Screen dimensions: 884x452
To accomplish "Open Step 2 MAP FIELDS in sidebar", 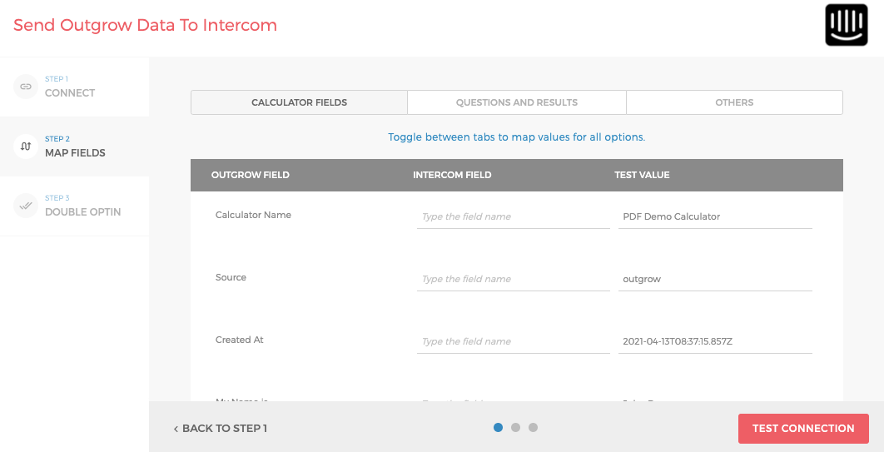I will click(74, 147).
